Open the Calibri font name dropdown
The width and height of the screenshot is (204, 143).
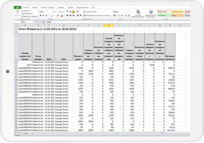pyautogui.click(x=52, y=12)
